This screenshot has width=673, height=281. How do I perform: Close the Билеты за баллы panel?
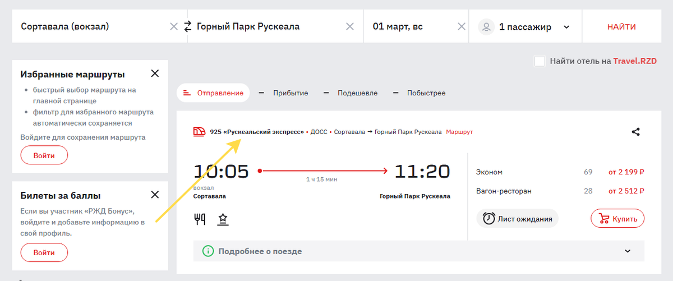point(155,195)
